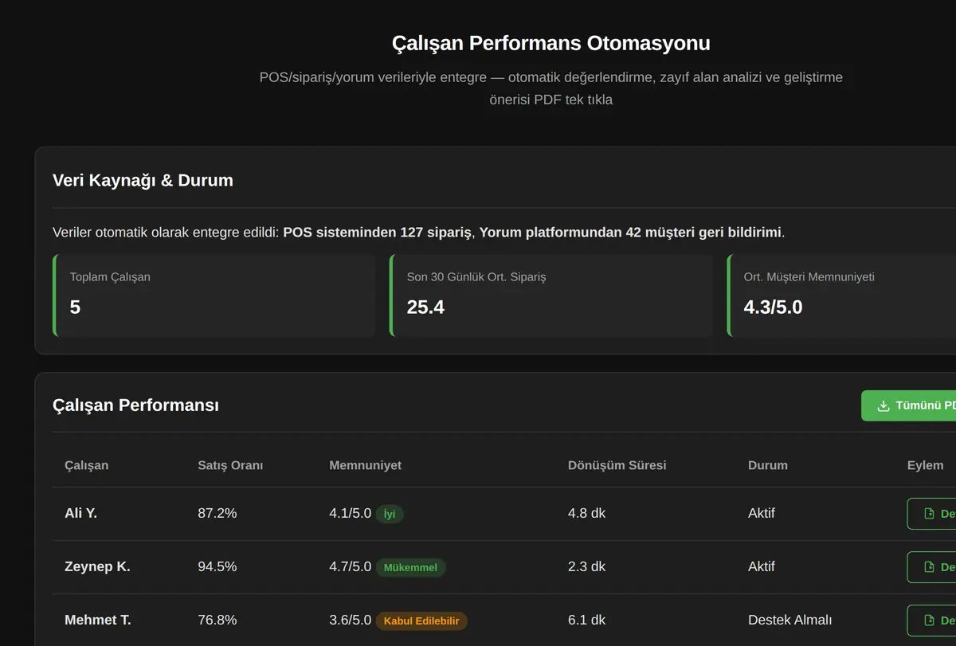Select the employee name Mehmet T.
Image resolution: width=956 pixels, height=646 pixels.
click(x=97, y=621)
